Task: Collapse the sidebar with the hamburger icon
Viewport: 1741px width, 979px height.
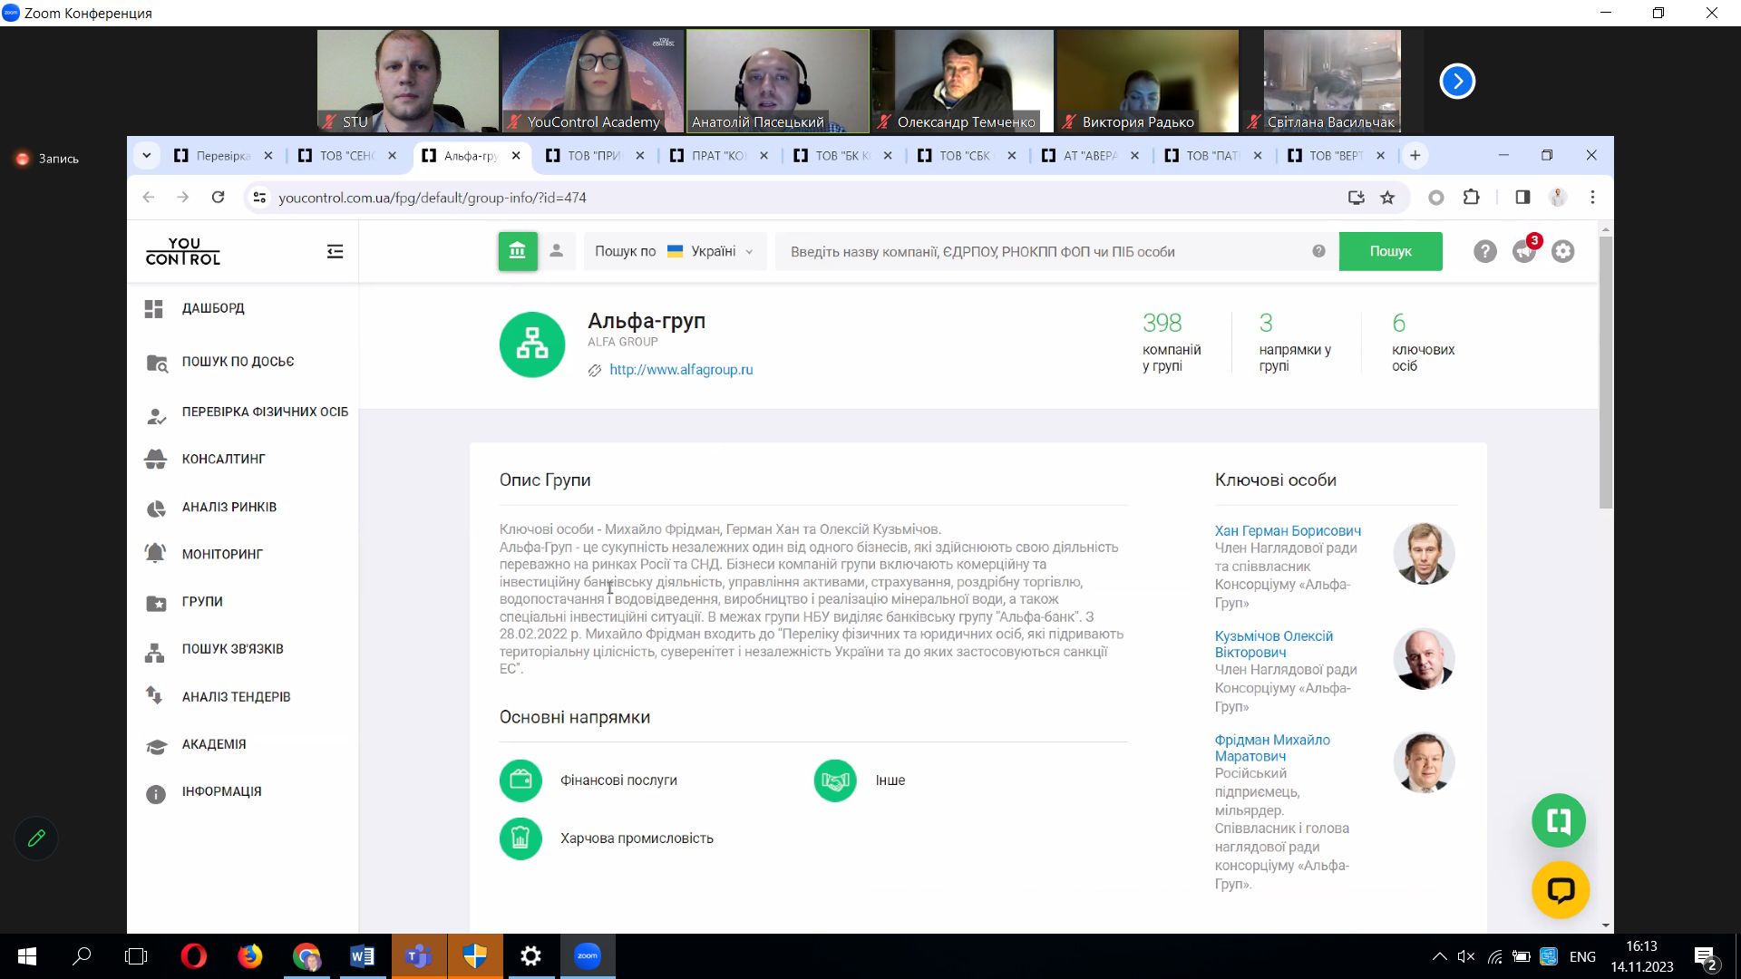Action: coord(335,252)
